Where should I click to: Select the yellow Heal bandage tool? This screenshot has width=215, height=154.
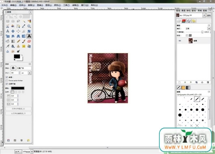(x=24, y=46)
